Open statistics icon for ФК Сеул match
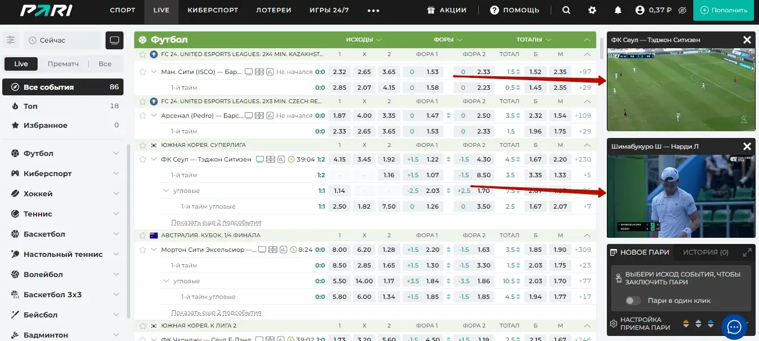759x341 pixels. pos(280,159)
